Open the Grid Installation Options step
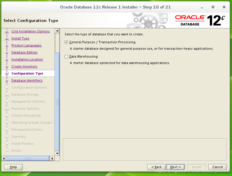 pos(31,31)
